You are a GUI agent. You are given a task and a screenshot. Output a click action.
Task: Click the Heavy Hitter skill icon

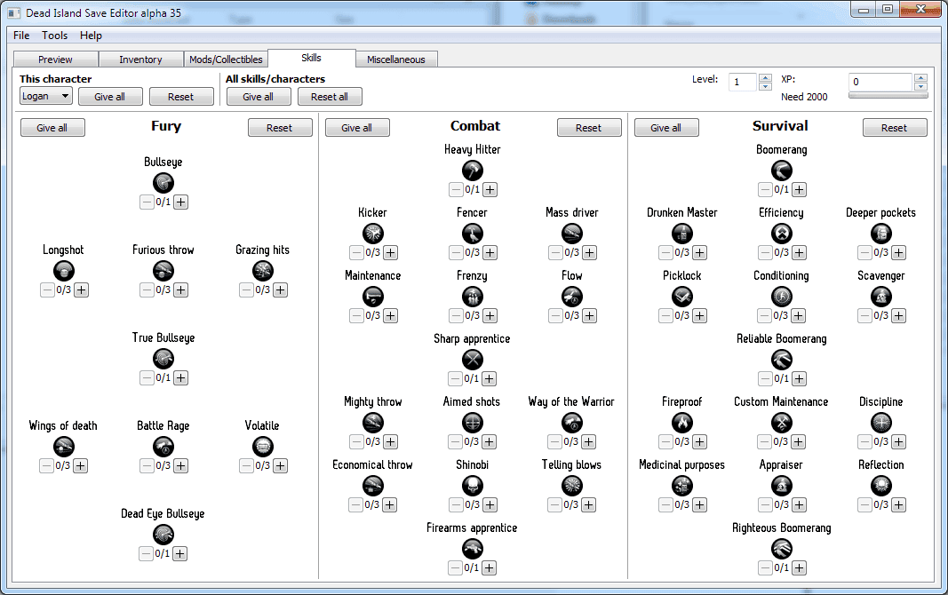(473, 171)
